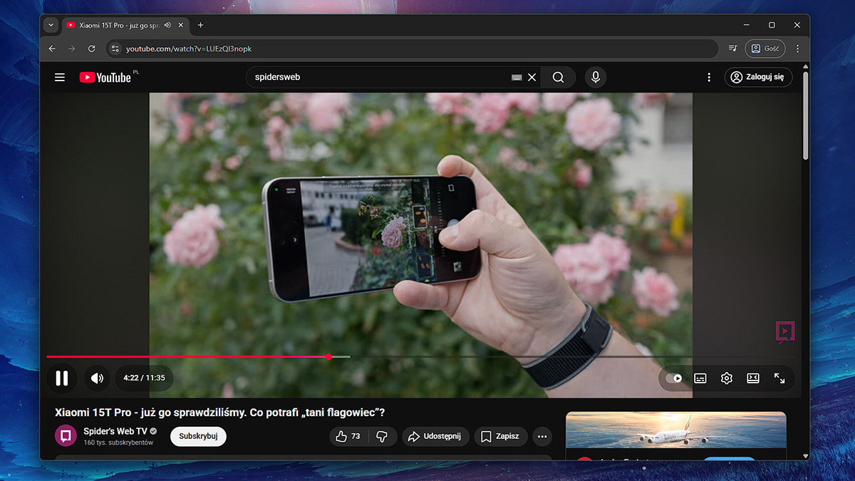Clear the spidersweb search text
This screenshot has height=481, width=855.
(x=532, y=78)
